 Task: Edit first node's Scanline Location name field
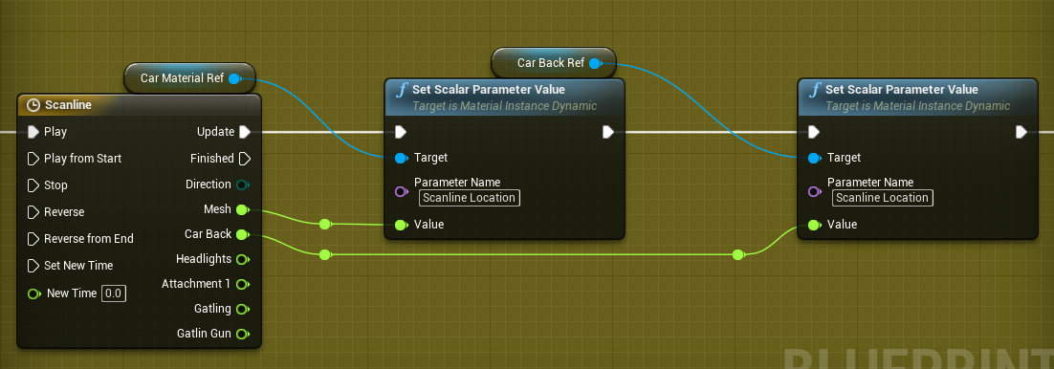(x=470, y=198)
